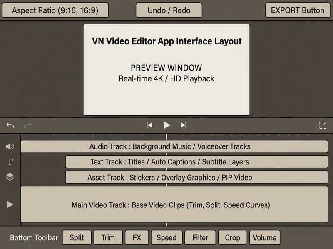Open Speed tool in bottom toolbar

pos(167,237)
